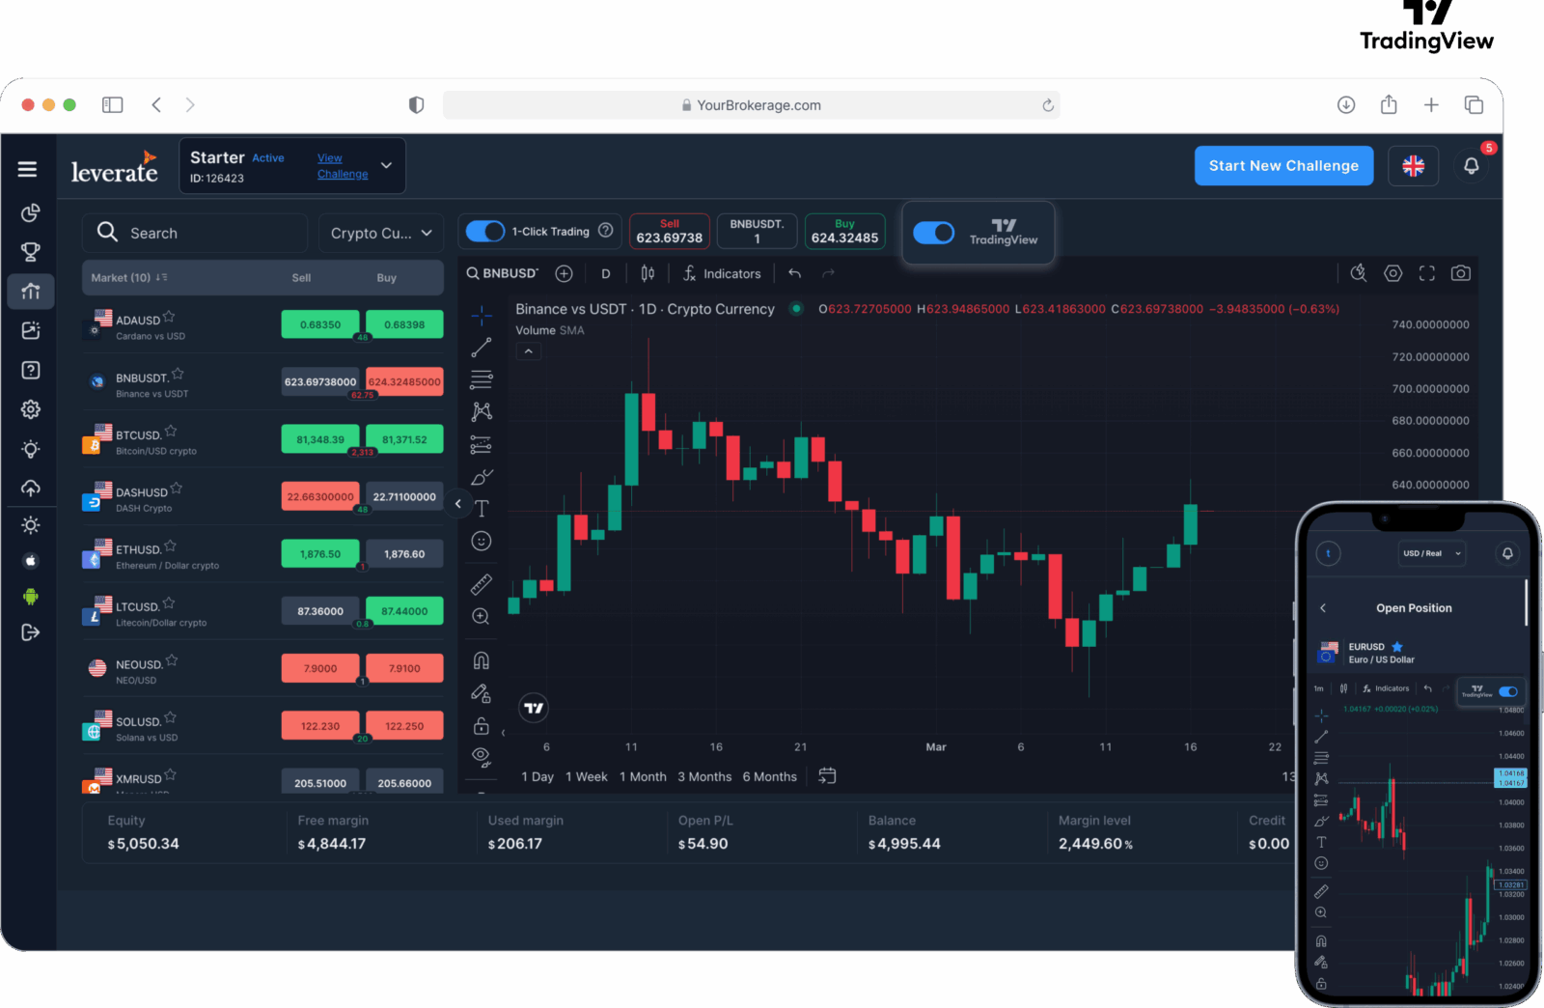Undo the last chart action
This screenshot has height=1008, width=1544.
[794, 273]
